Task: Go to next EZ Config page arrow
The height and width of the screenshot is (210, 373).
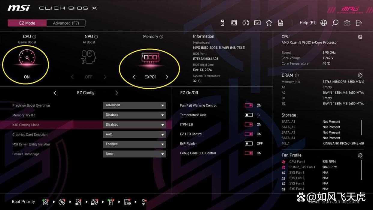Action: click(117, 93)
